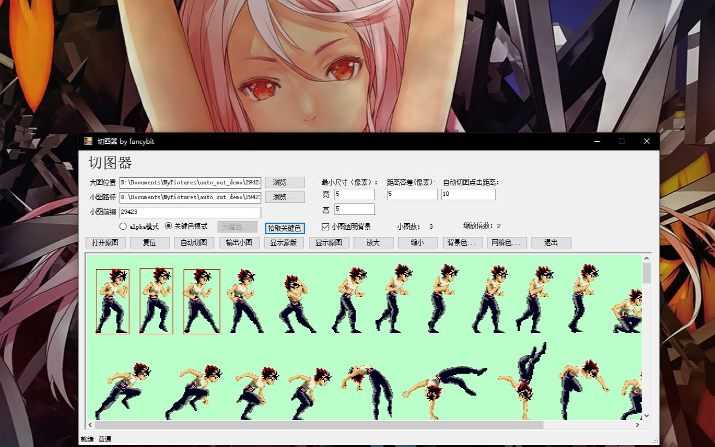Viewport: 715px width, 447px height.
Task: Minimize the 切图器 window
Action: (x=597, y=141)
